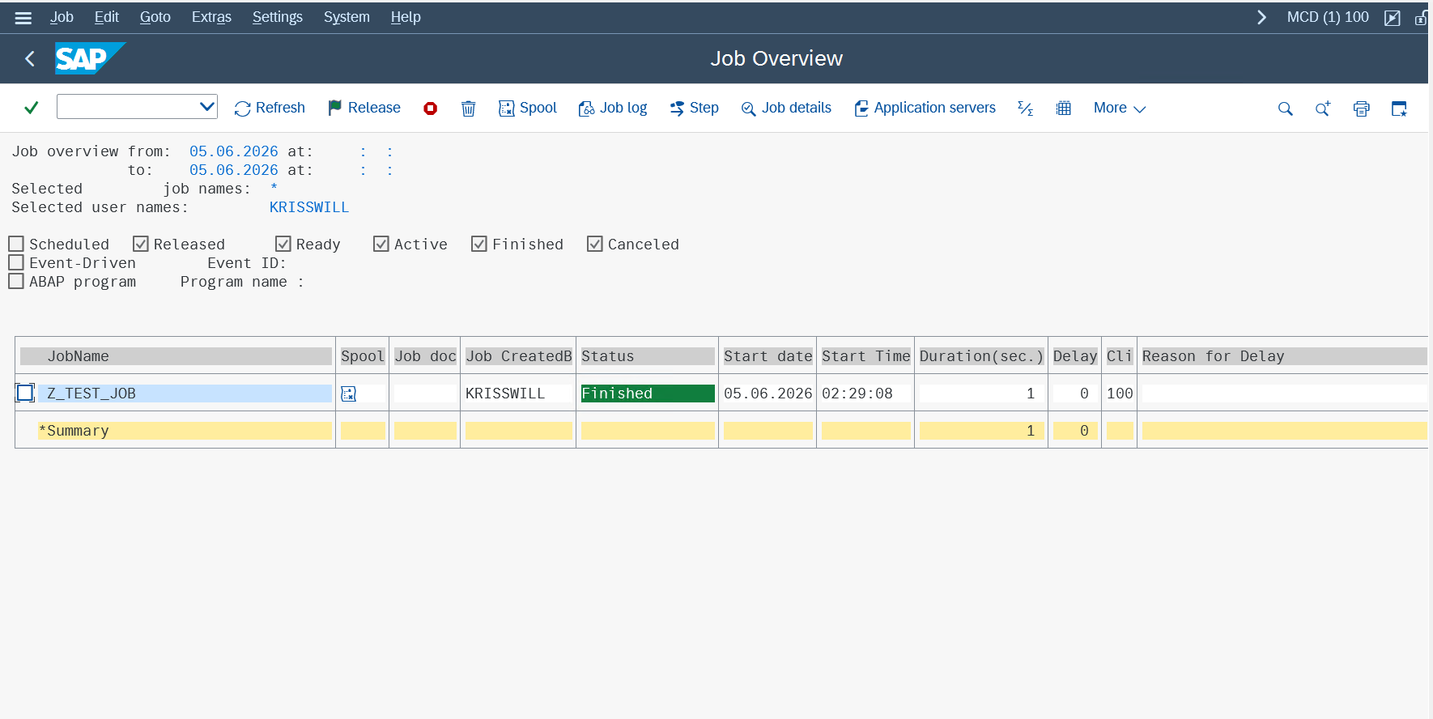This screenshot has height=719, width=1433.
Task: Click the client 100 cell
Action: pyautogui.click(x=1120, y=394)
